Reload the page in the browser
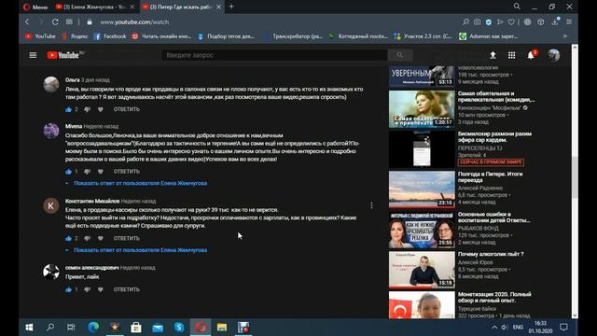597x336 pixels. pos(55,22)
